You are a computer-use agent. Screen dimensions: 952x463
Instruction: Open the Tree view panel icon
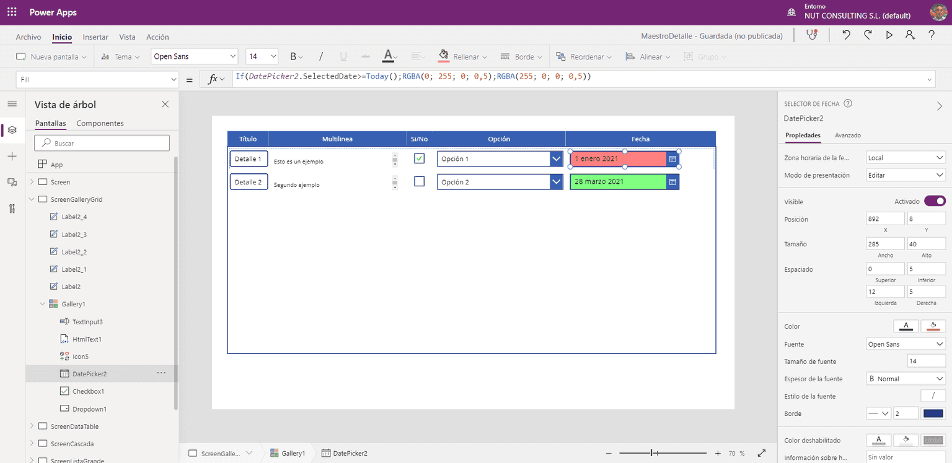[x=11, y=131]
